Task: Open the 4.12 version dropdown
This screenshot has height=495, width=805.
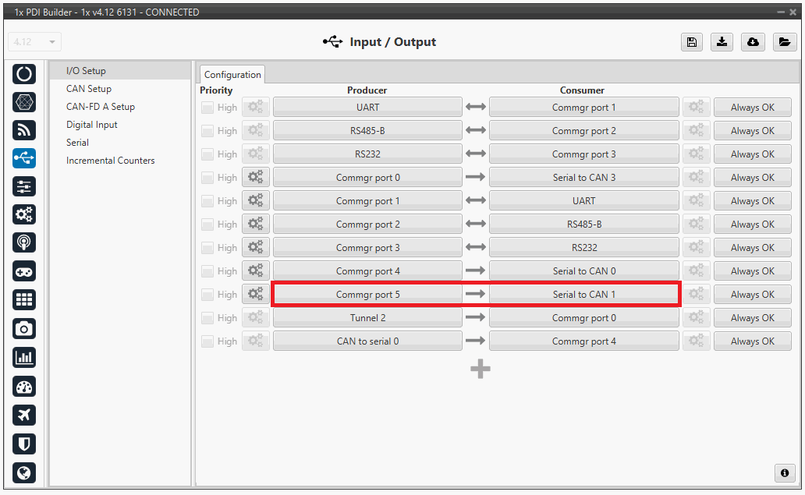Action: [35, 42]
